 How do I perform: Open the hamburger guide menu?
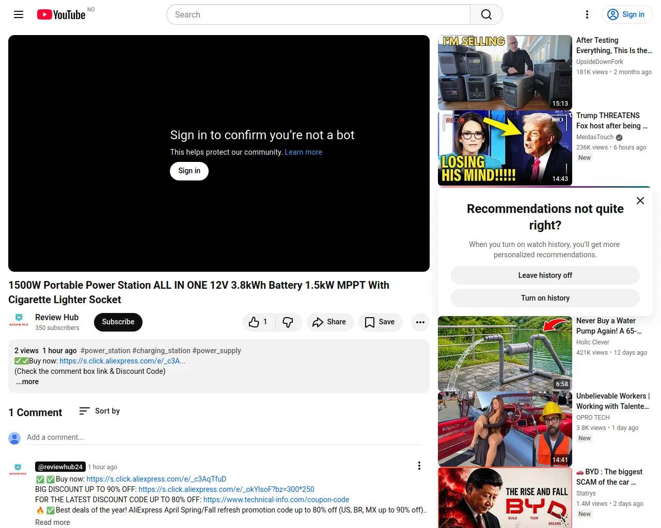[x=19, y=14]
